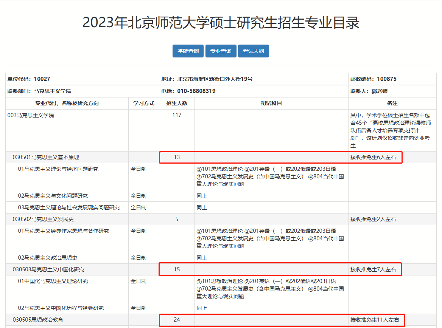Viewport: 442px width, 328px height.
Task: Click 同上 in 02马克思主义政治思想史 row
Action: click(202, 258)
